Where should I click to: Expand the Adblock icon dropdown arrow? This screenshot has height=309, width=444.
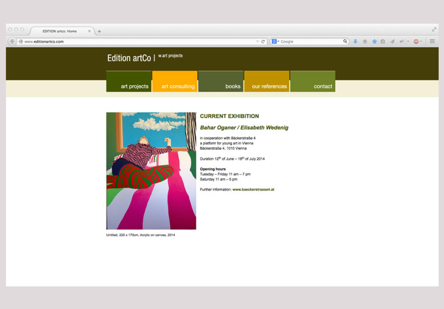421,41
